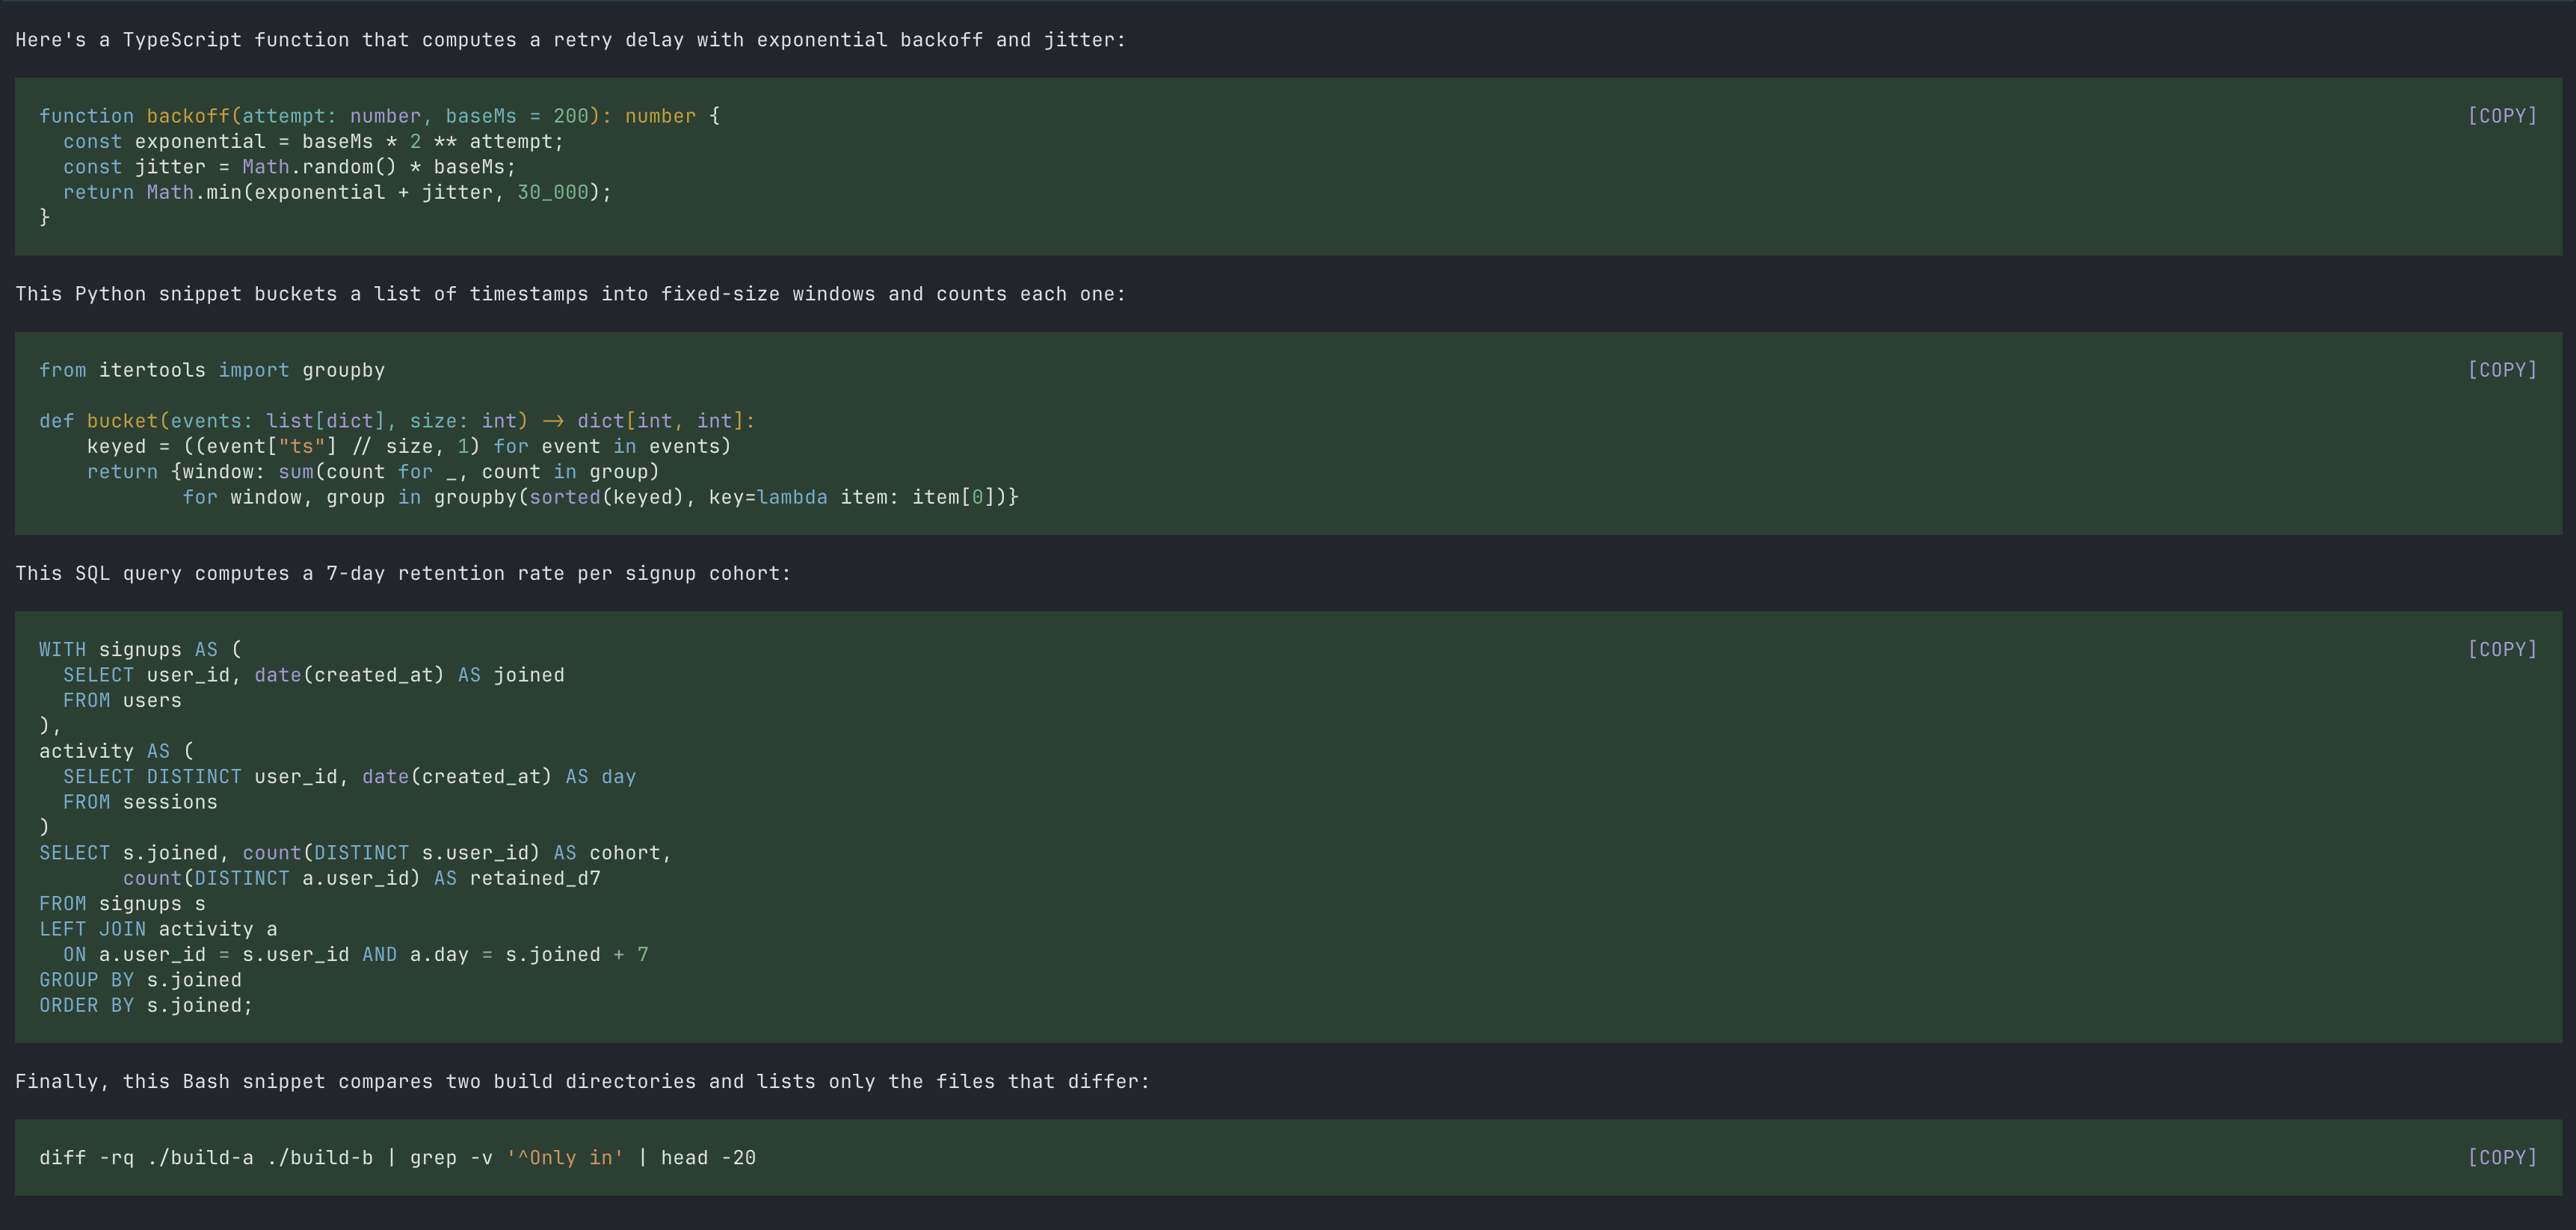The image size is (2576, 1230).
Task: Click the line 'const exponential = baseMs * 2 ** attempt;'
Action: pyautogui.click(x=313, y=142)
